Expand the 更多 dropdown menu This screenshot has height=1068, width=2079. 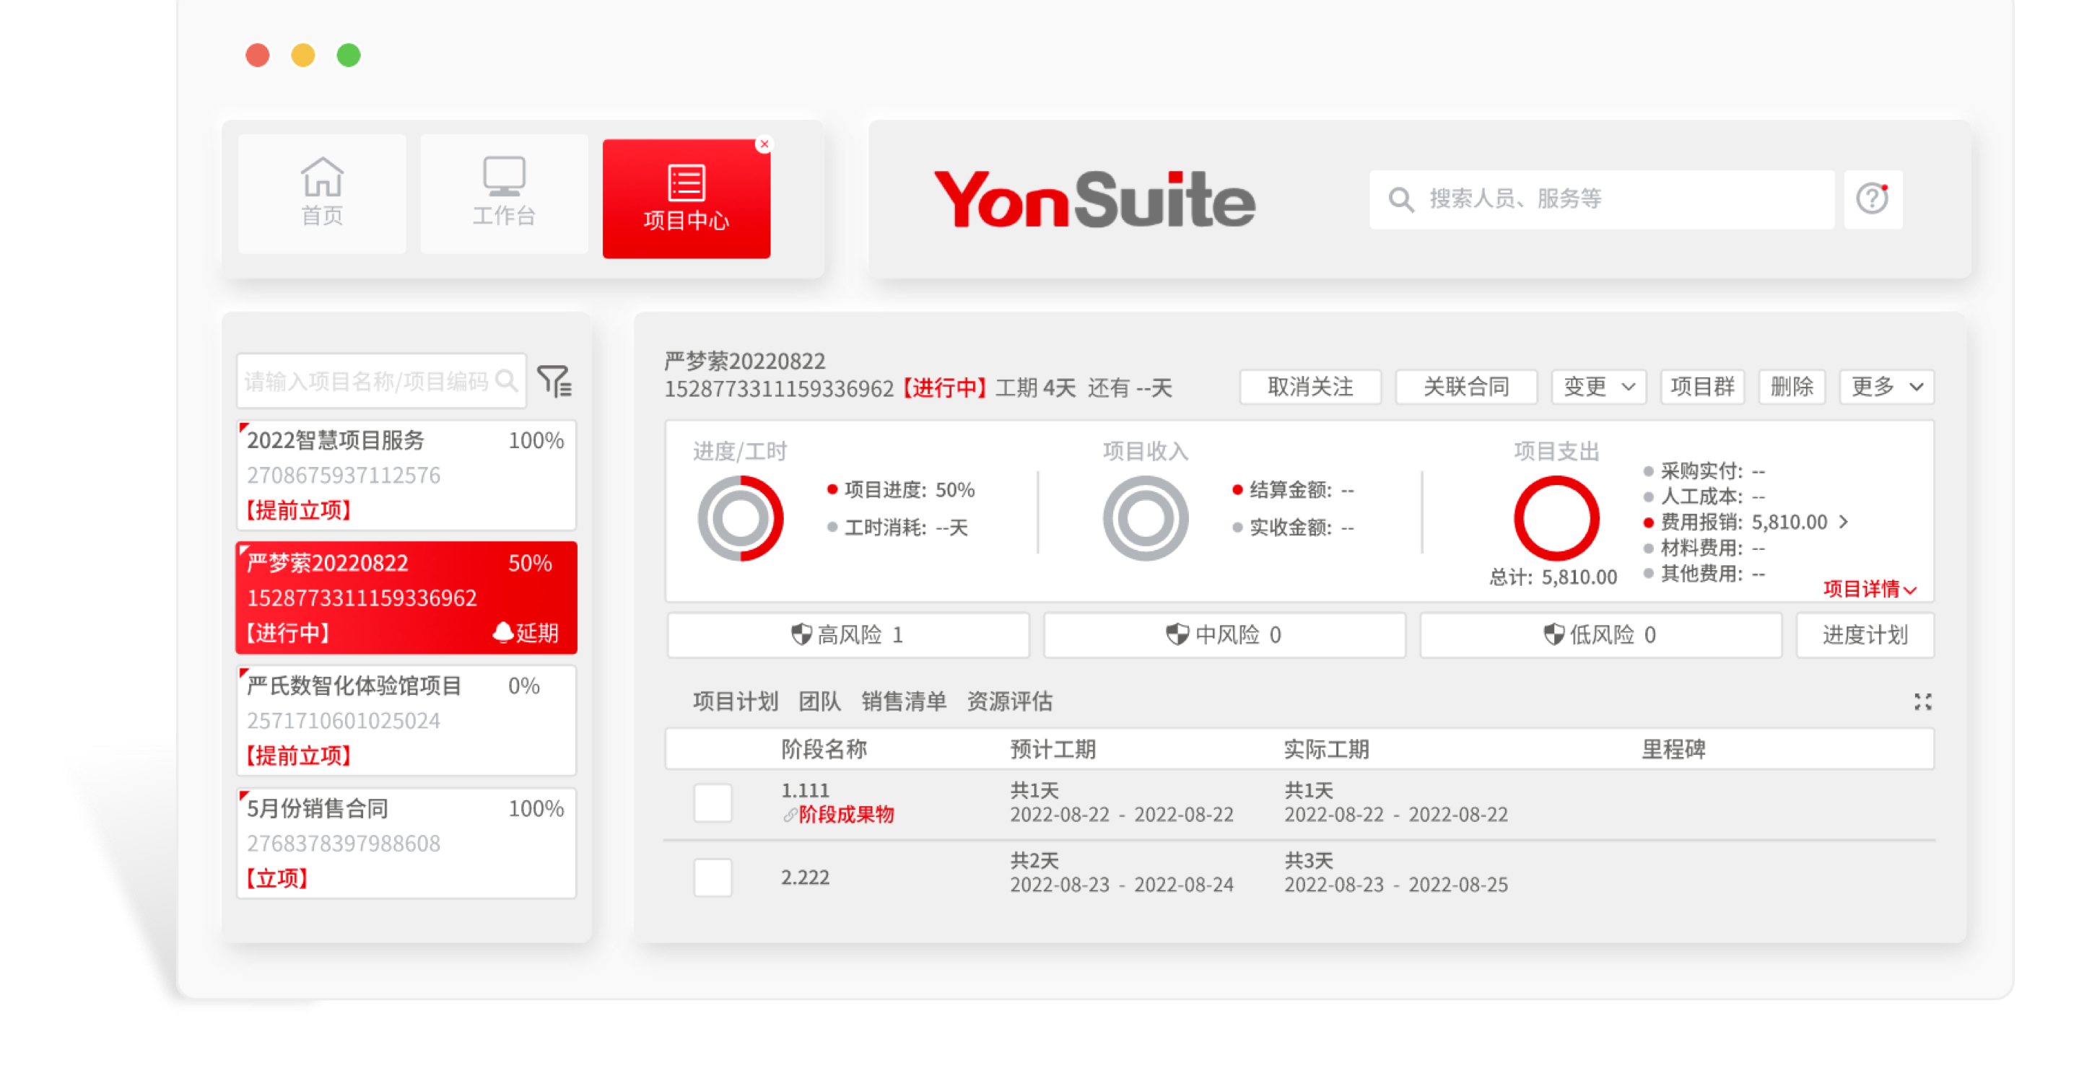click(x=1886, y=388)
